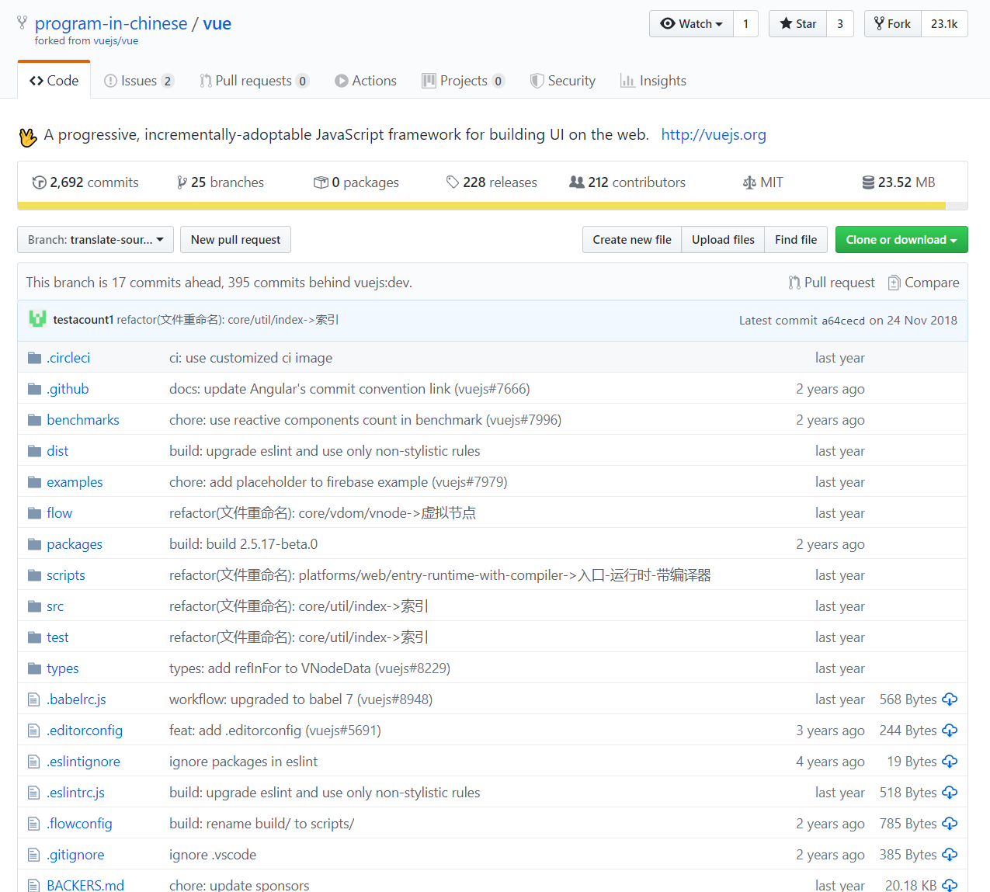
Task: Download .eslintrc.js via the cloud icon
Action: tap(950, 793)
